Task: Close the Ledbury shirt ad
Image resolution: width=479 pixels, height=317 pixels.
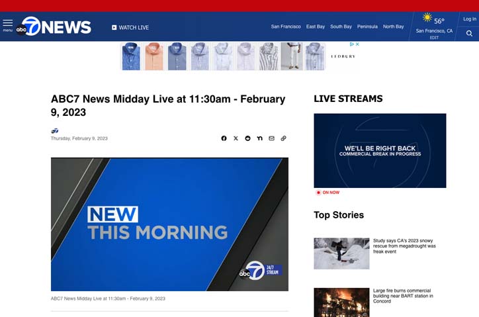Action: click(357, 44)
